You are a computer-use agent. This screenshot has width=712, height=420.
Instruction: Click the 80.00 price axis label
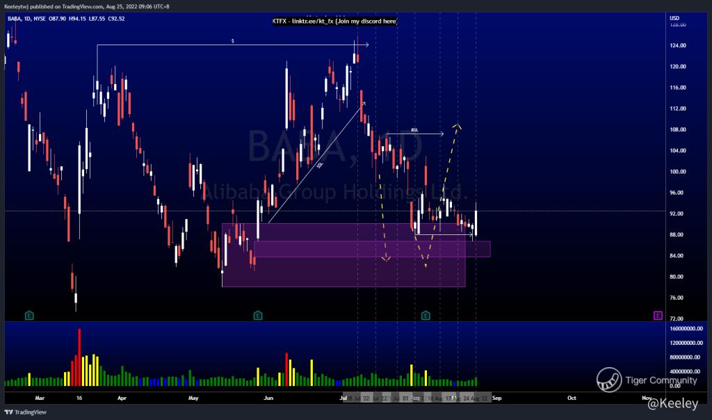click(677, 277)
